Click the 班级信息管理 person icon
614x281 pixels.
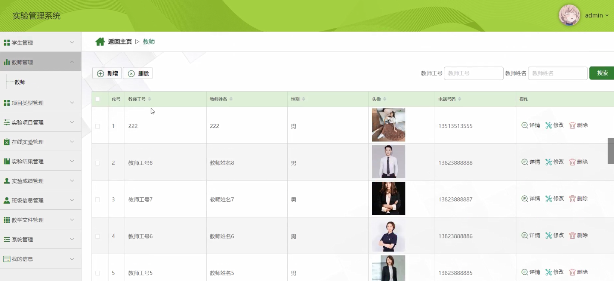tap(7, 200)
